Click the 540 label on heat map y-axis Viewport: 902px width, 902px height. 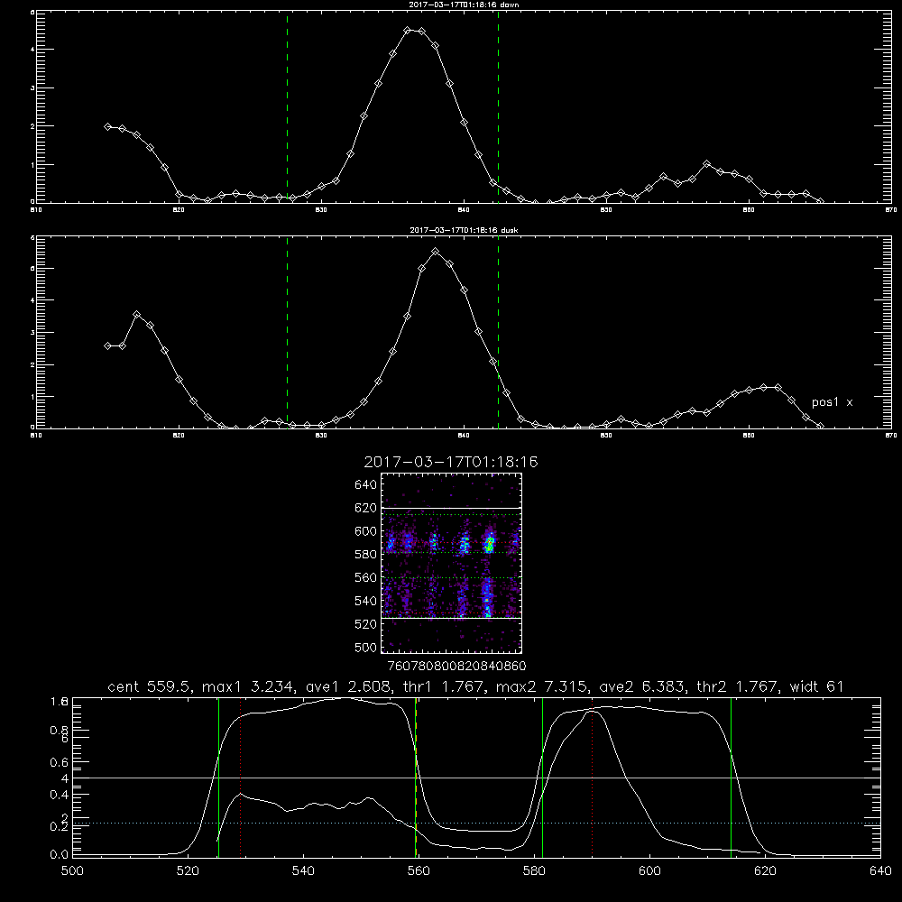(x=366, y=601)
